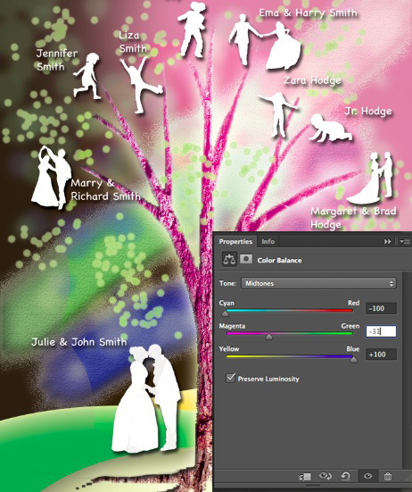
Task: Click the 'Tone:' label
Action: click(x=227, y=283)
